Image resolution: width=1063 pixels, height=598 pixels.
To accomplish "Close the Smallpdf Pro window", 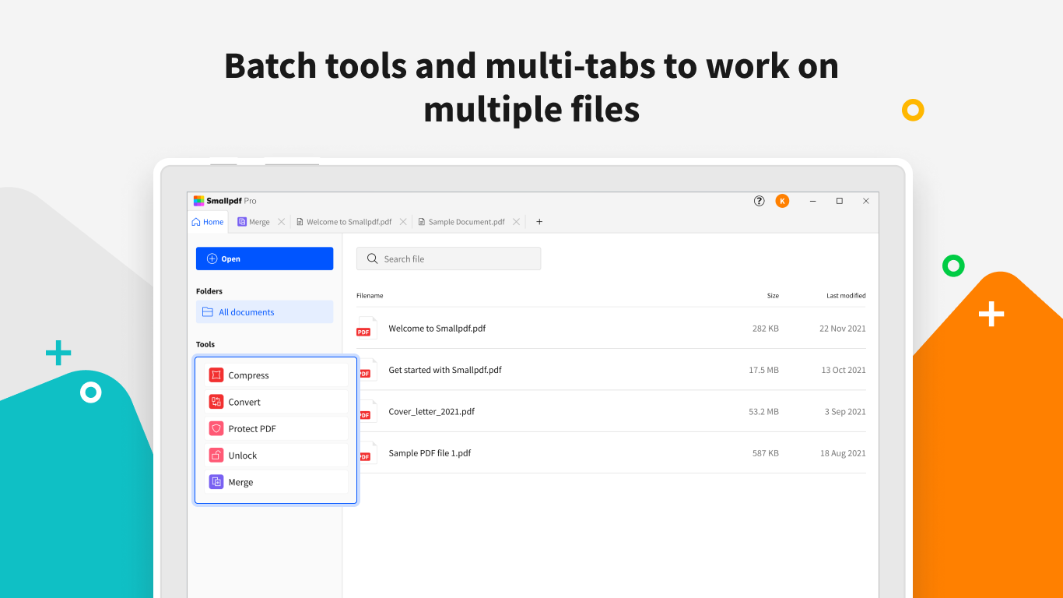I will pyautogui.click(x=866, y=201).
